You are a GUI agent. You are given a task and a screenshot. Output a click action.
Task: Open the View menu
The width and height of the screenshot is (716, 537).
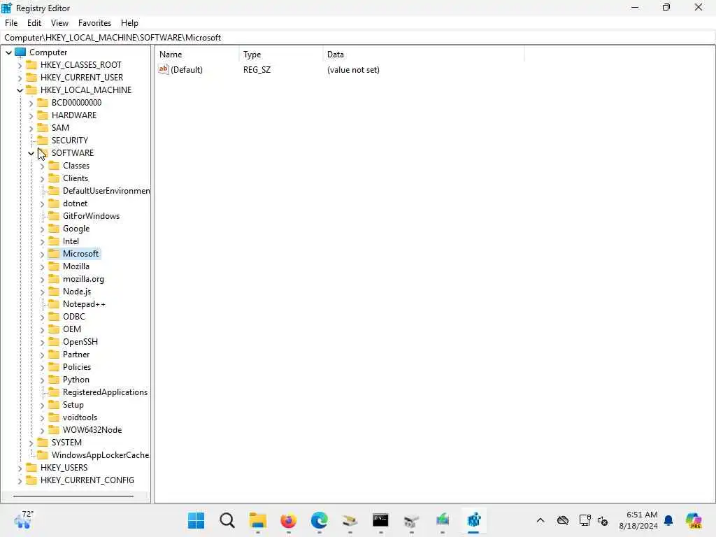[x=59, y=23]
